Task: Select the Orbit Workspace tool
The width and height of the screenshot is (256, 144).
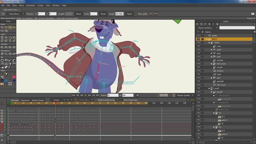Action: pyautogui.click(x=14, y=54)
